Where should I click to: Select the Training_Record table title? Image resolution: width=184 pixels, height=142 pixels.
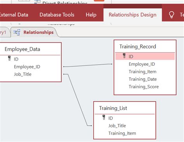pyautogui.click(x=137, y=46)
